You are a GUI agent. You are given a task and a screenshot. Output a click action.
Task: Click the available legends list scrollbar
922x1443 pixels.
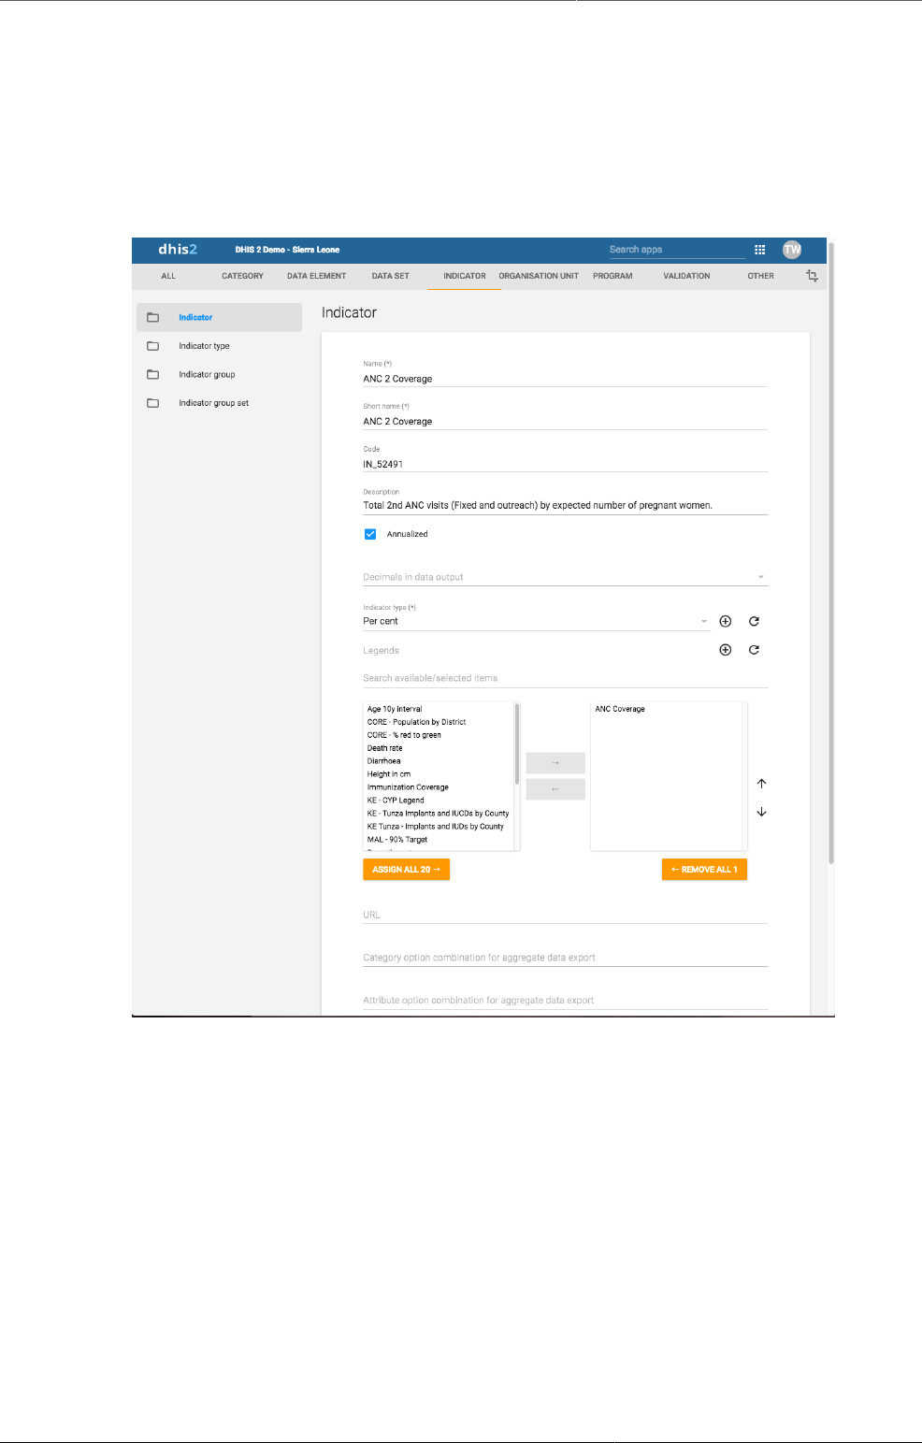click(x=516, y=744)
